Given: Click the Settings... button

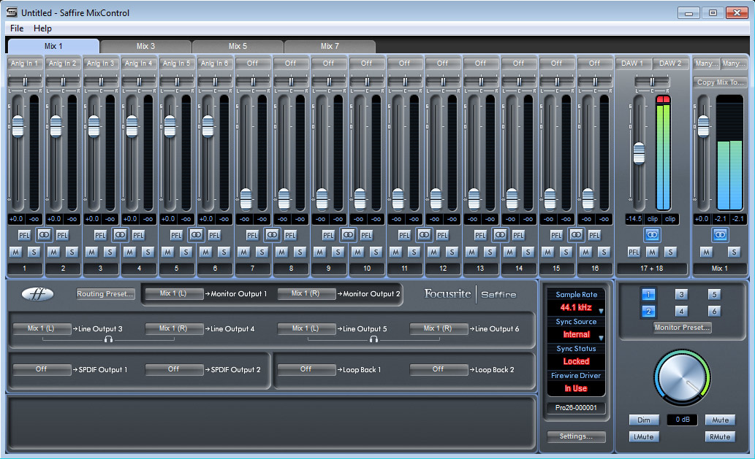Looking at the screenshot, I should tap(576, 436).
